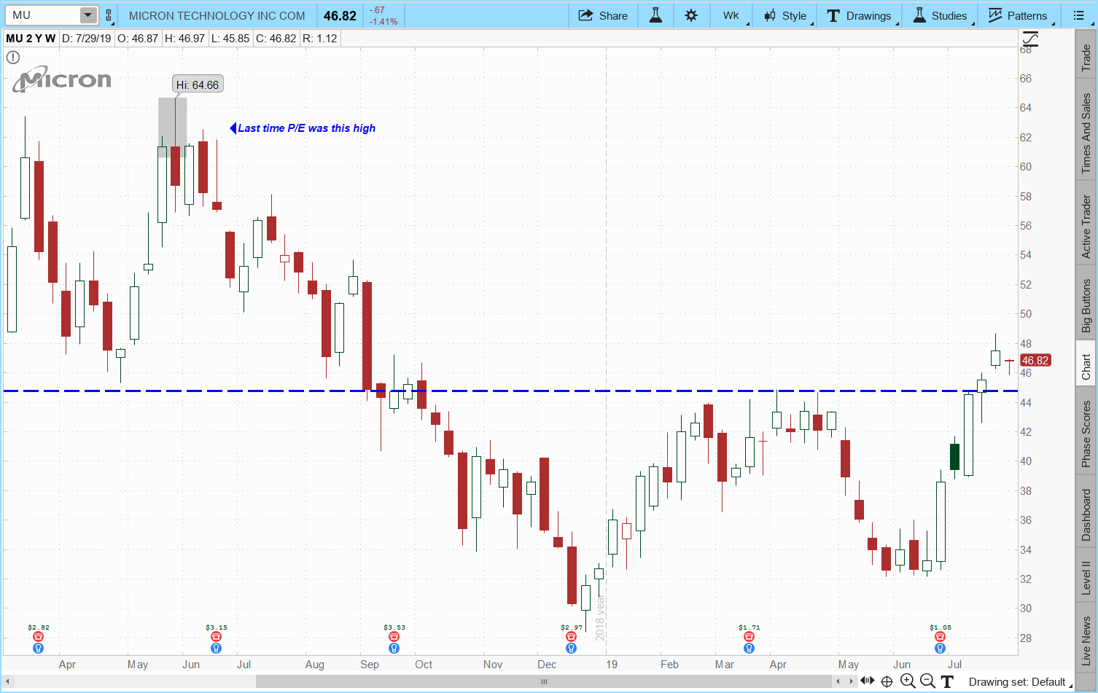Open the Studies dropdown menu

[x=940, y=15]
